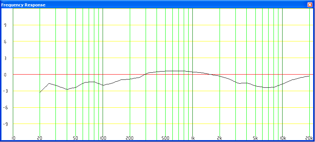Viewport: 315px width, 142px height.
Task: Click the response curve's endpoint at 20k
Action: (309, 76)
